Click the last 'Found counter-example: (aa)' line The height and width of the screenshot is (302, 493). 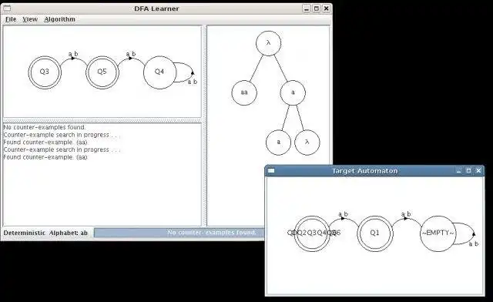click(45, 157)
